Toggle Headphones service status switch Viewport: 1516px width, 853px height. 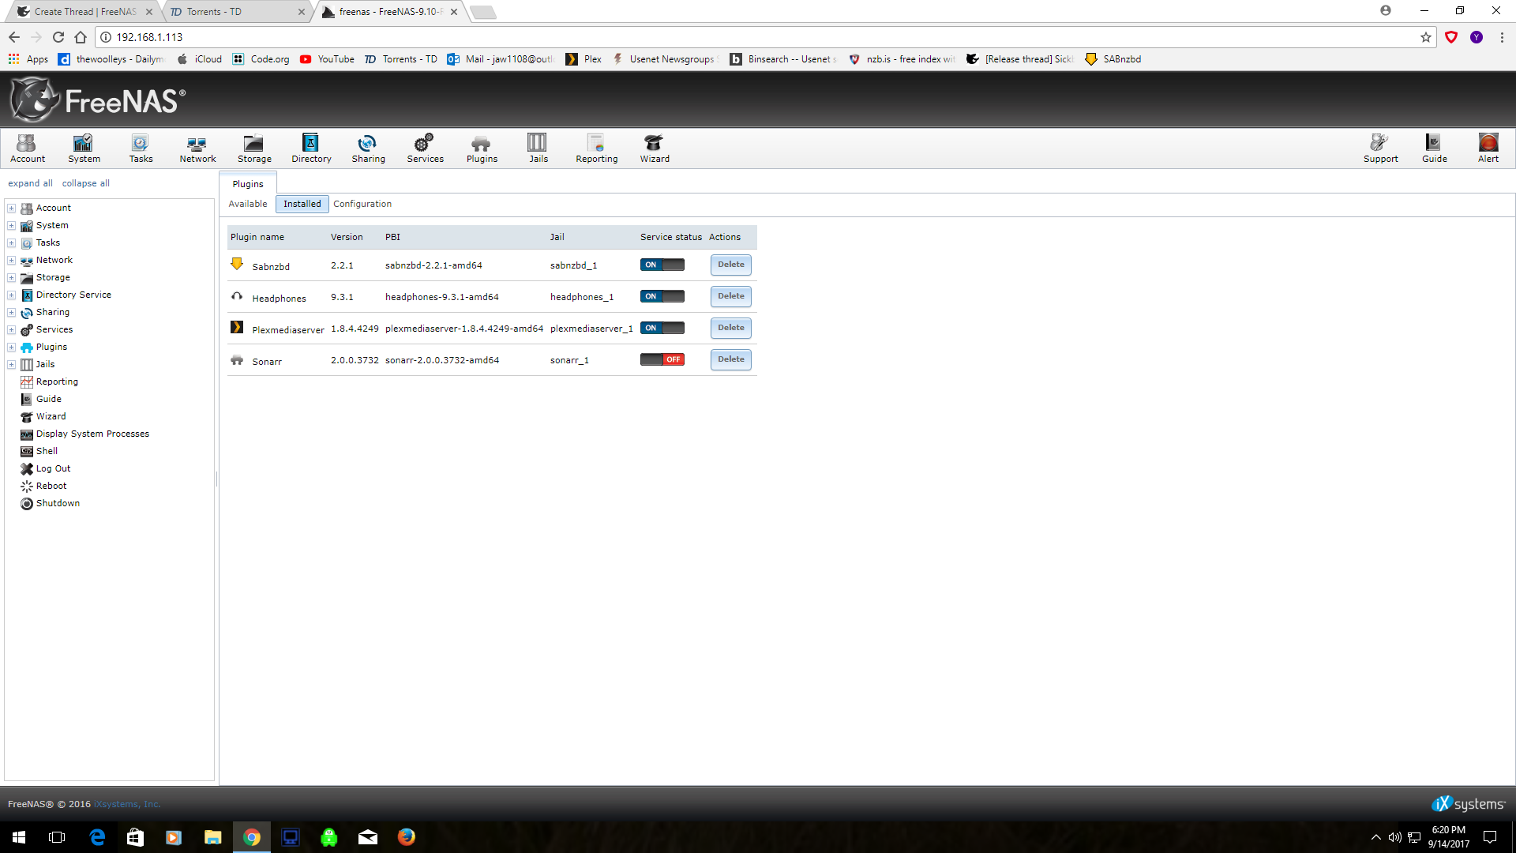pyautogui.click(x=662, y=296)
